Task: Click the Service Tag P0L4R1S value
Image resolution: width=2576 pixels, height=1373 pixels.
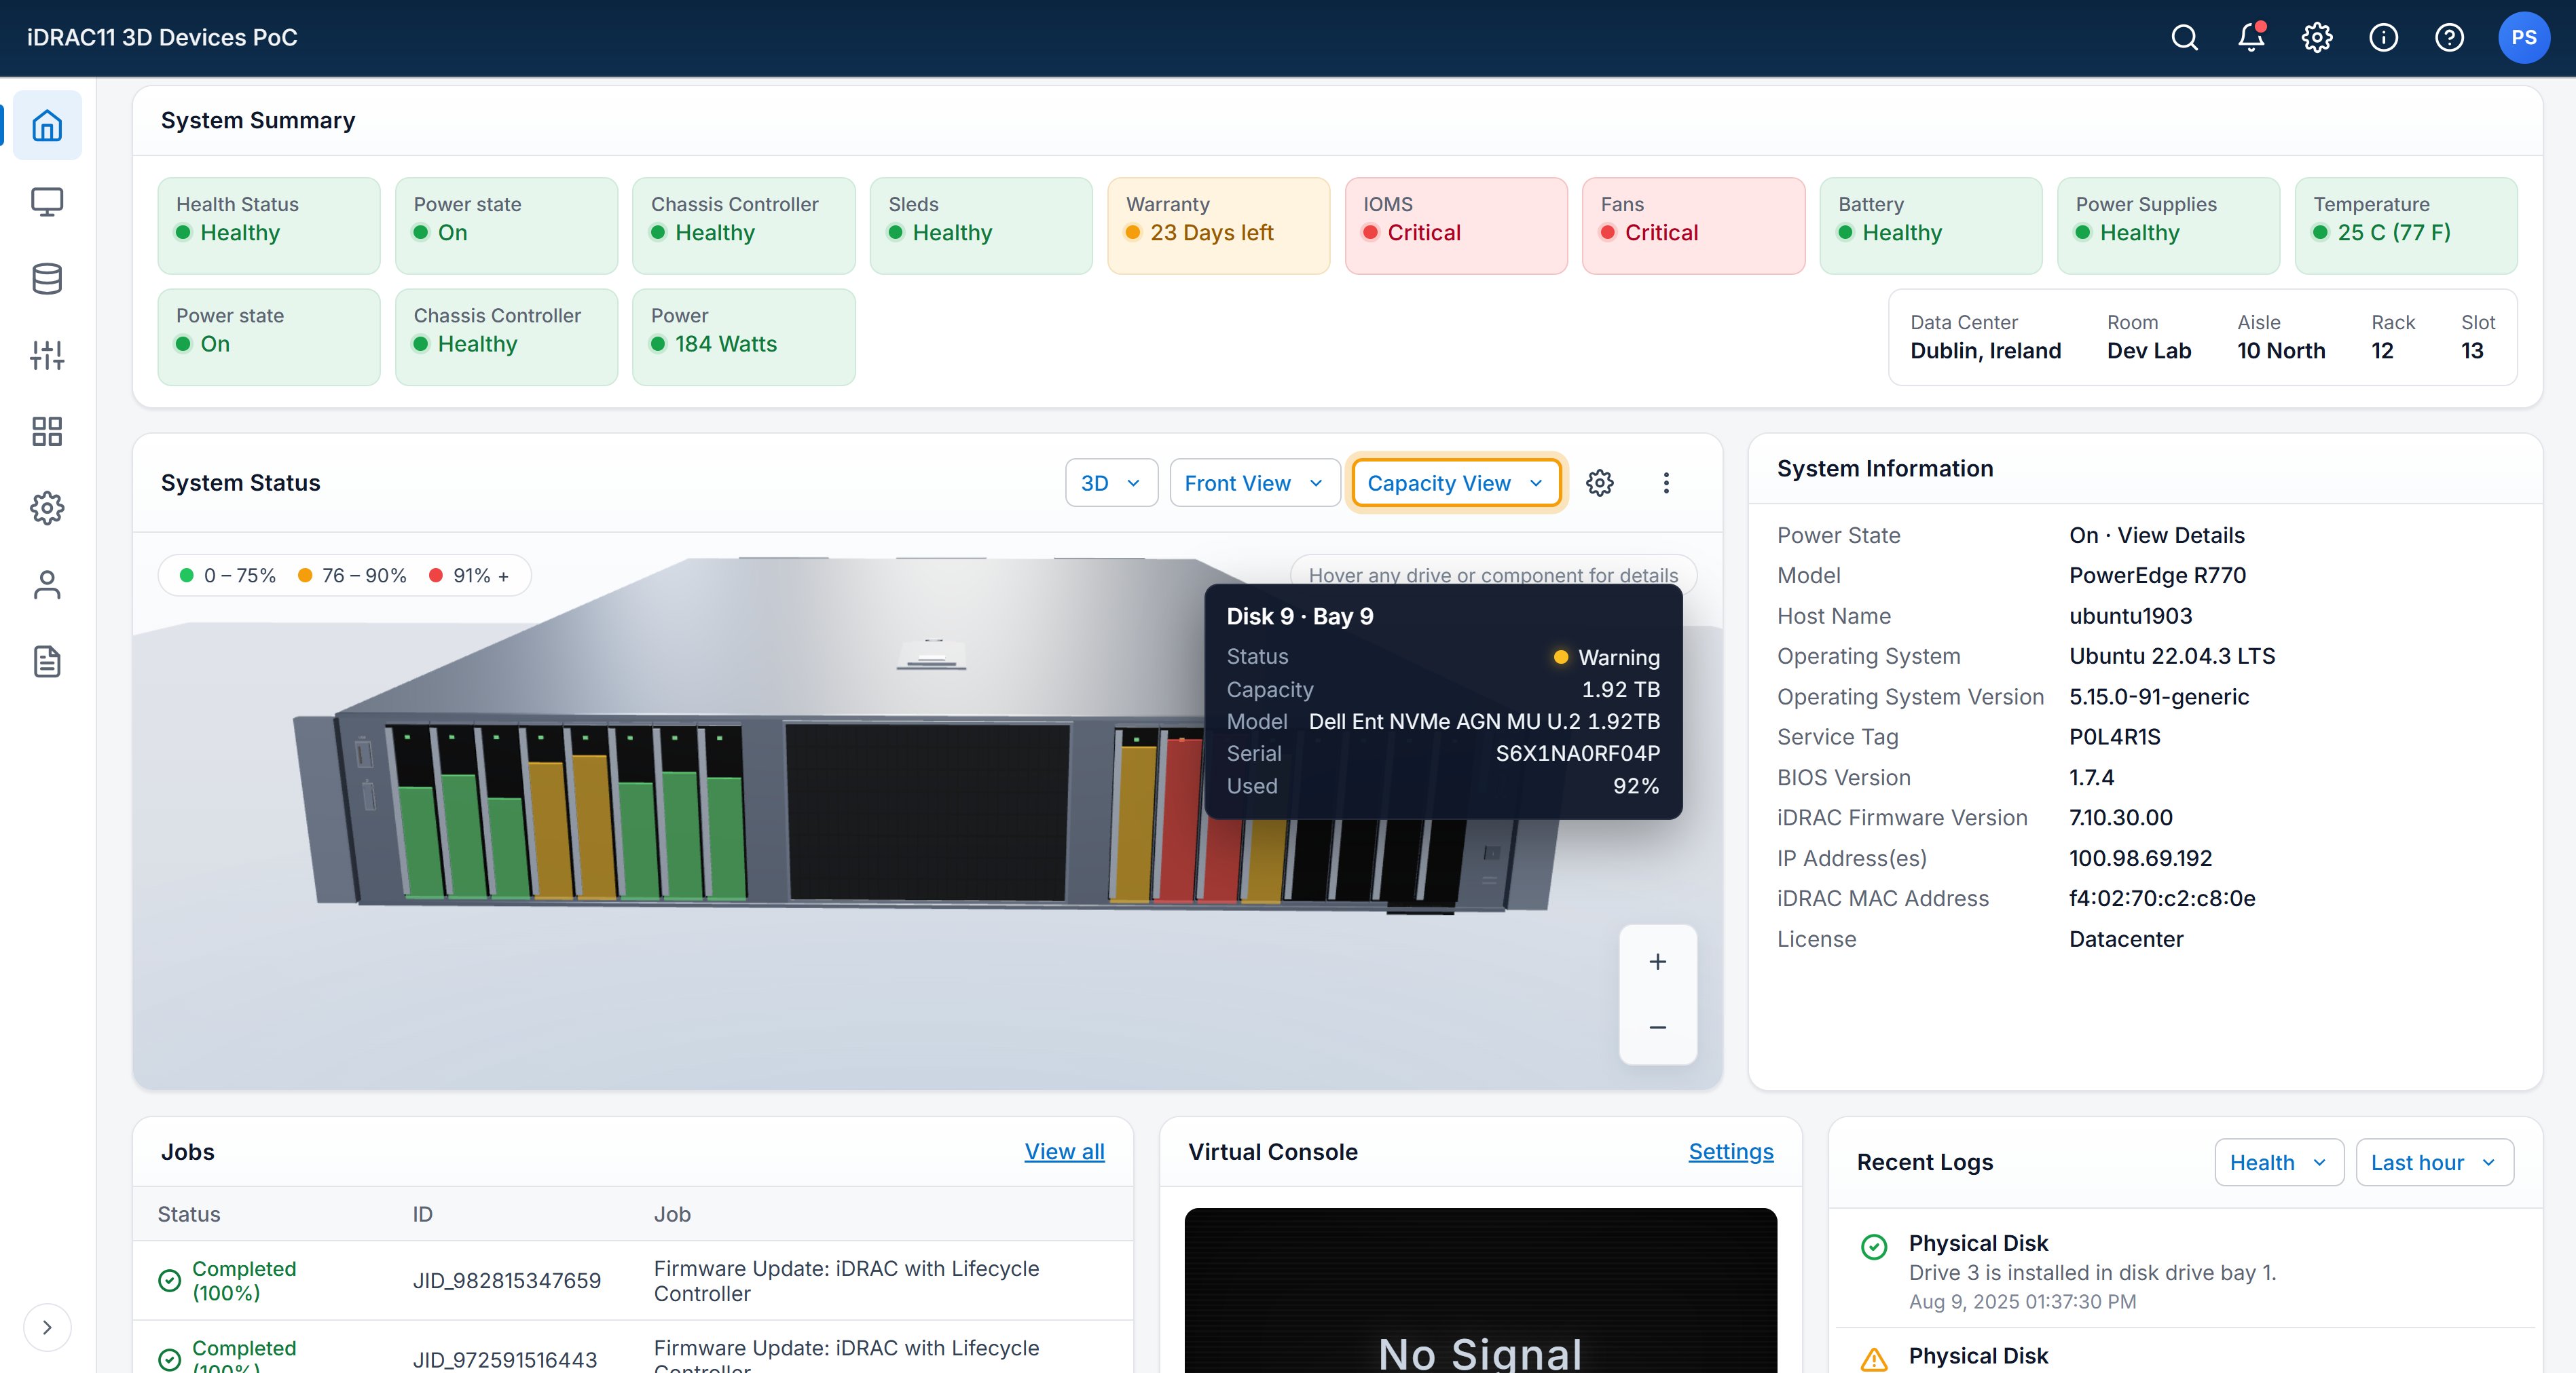Action: 2114,738
